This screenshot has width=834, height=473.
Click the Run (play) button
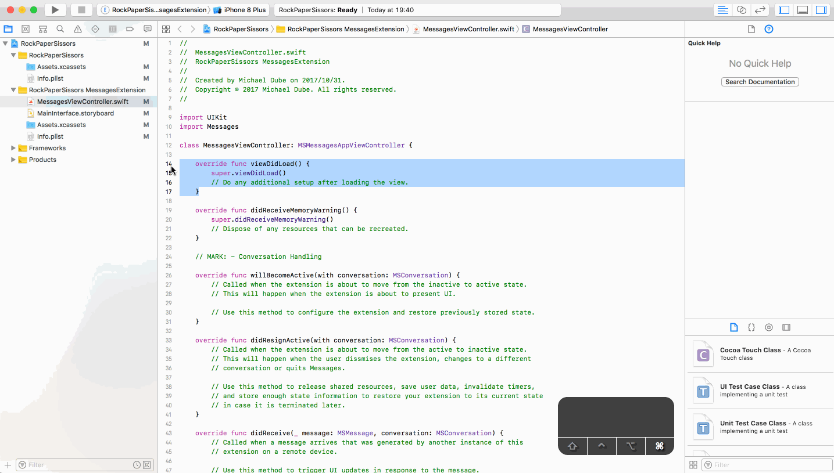pyautogui.click(x=55, y=10)
